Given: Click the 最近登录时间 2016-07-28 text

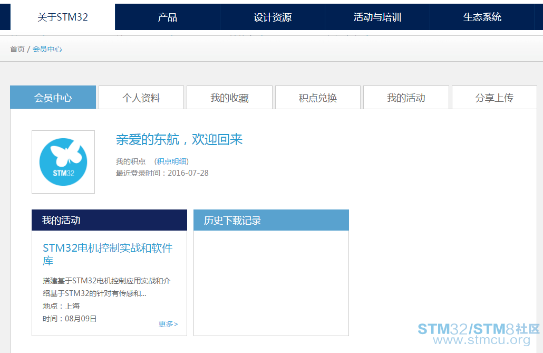Looking at the screenshot, I should 162,173.
